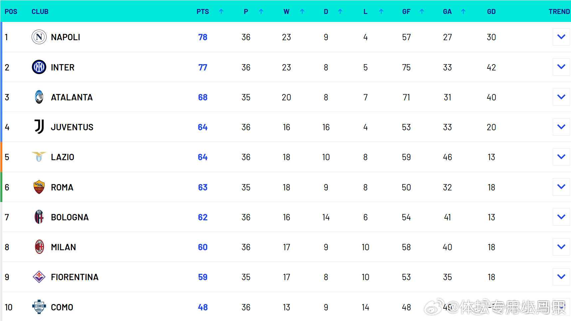Click the Fiorentina club crest icon
This screenshot has height=321, width=571.
click(39, 277)
